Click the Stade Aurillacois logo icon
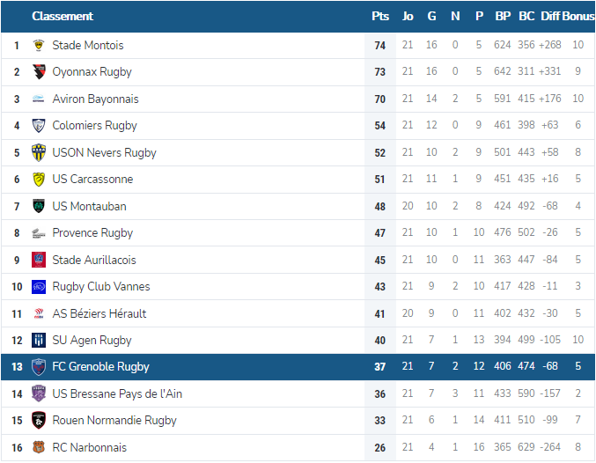This screenshot has height=463, width=596. pyautogui.click(x=39, y=261)
